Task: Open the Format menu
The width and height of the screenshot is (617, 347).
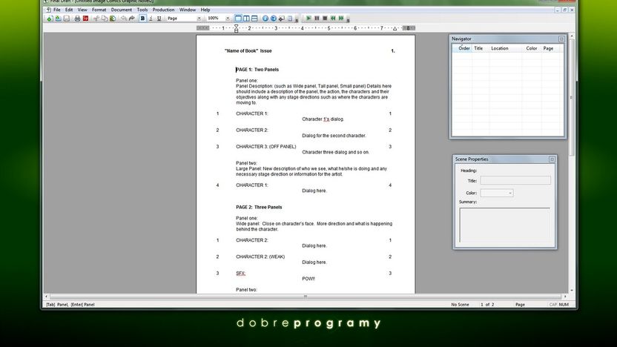Action: point(99,10)
